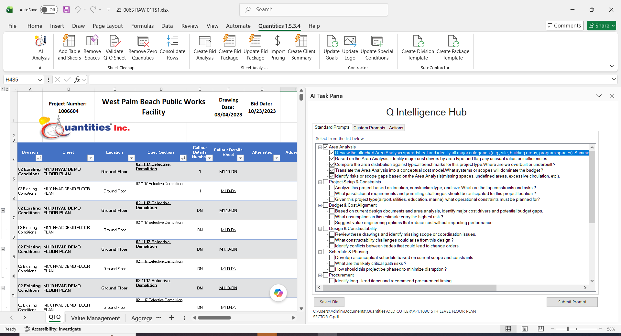Click Create Bid Package

pyautogui.click(x=230, y=48)
